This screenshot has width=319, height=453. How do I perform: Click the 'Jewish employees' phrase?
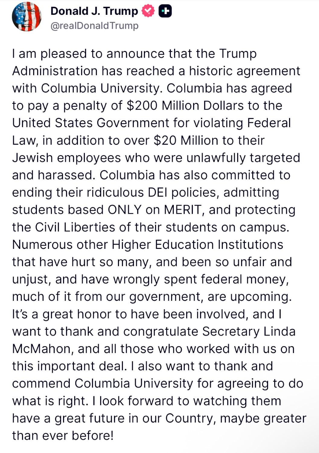(66, 158)
